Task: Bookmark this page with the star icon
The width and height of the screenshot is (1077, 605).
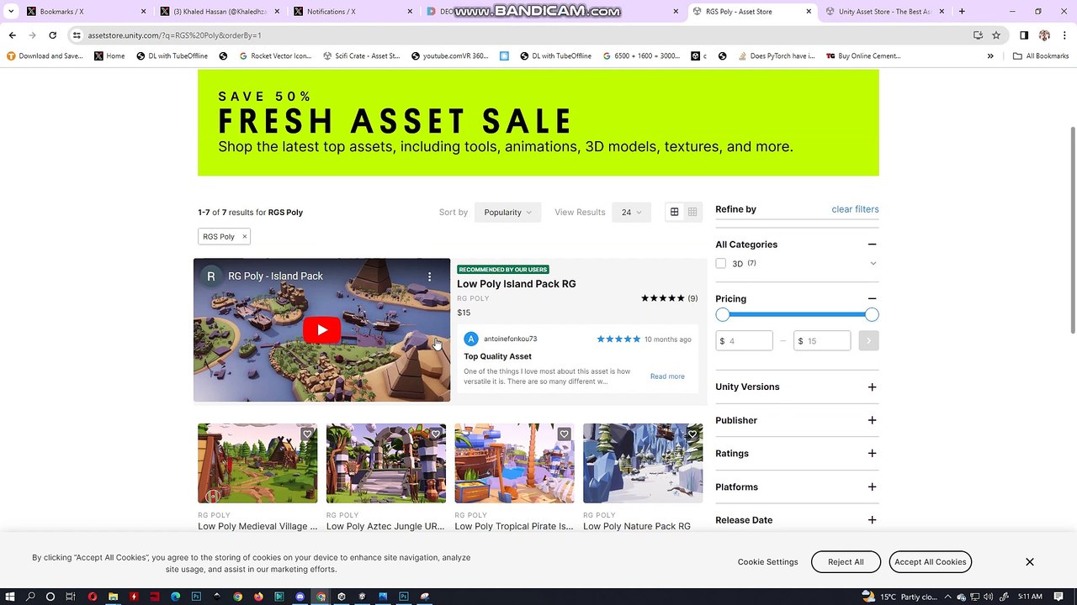Action: coord(996,35)
